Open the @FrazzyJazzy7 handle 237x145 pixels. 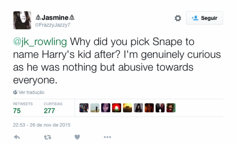pos(52,25)
